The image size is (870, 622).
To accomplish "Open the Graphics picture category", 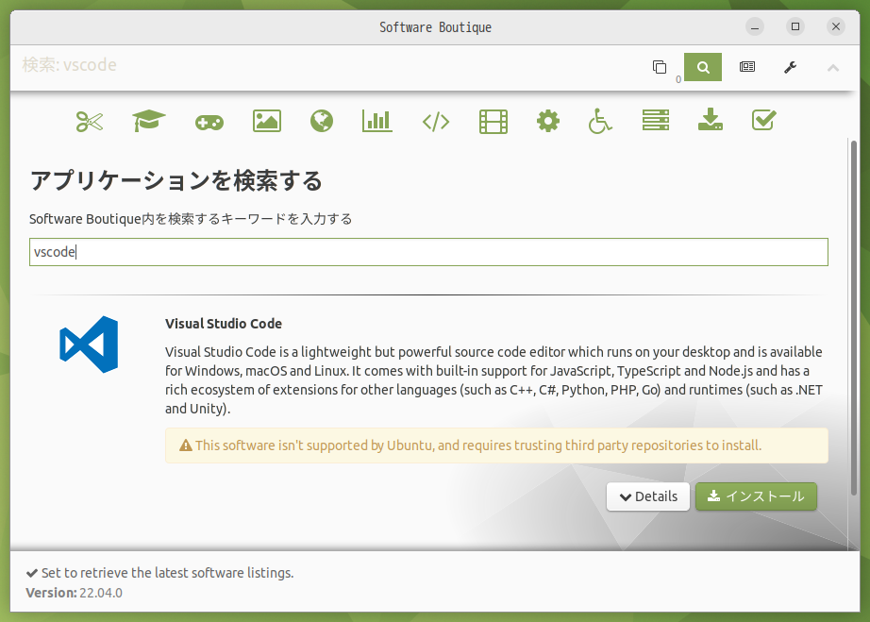I will (x=267, y=121).
